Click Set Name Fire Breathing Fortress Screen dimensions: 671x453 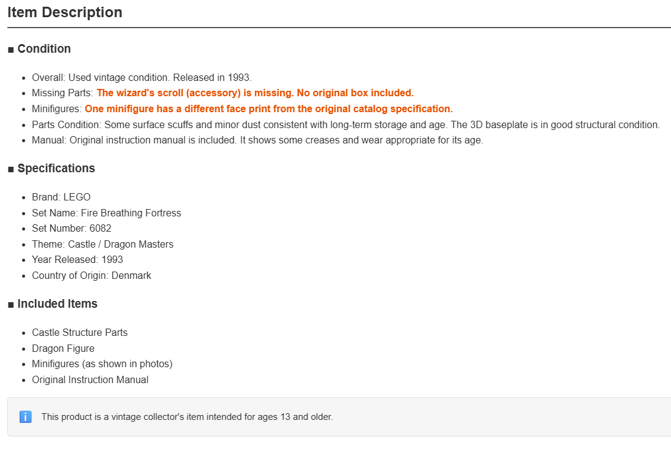(x=107, y=213)
